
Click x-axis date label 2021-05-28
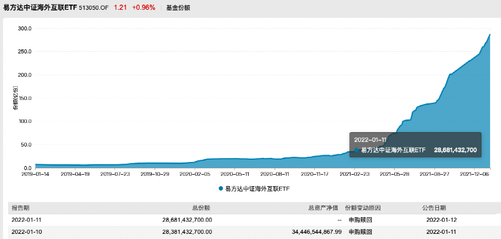pos(395,175)
